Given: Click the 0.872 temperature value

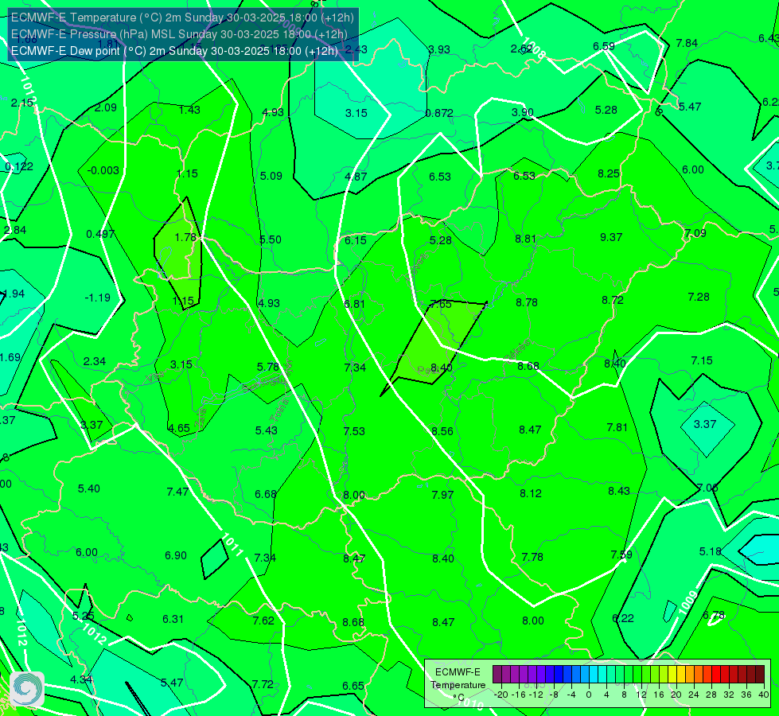Looking at the screenshot, I should [x=439, y=113].
